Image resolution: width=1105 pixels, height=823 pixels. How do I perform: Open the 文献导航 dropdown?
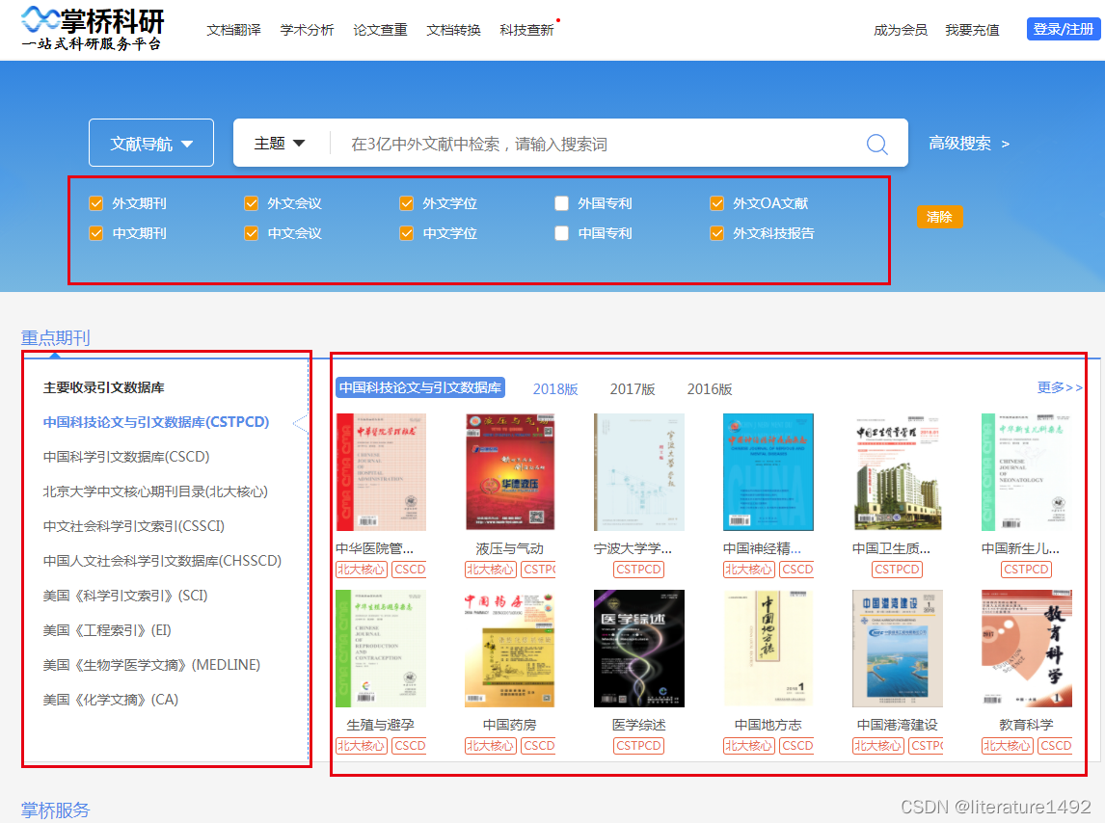[x=151, y=143]
